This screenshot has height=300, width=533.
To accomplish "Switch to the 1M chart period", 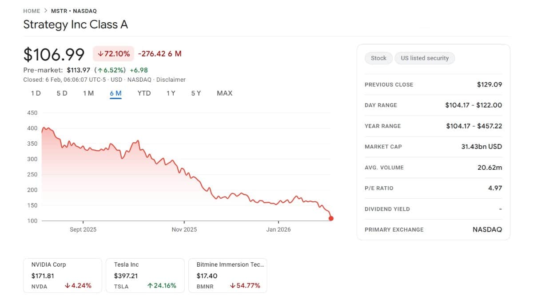I will pyautogui.click(x=90, y=93).
